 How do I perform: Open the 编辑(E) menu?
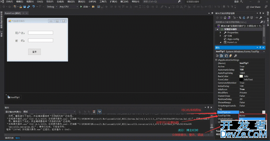[19, 2]
